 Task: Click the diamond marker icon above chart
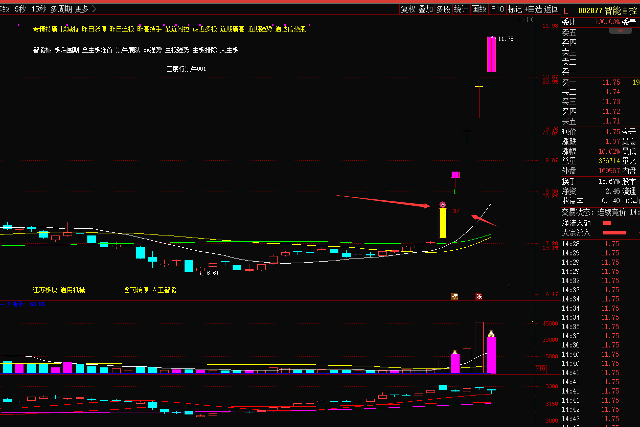(520, 20)
